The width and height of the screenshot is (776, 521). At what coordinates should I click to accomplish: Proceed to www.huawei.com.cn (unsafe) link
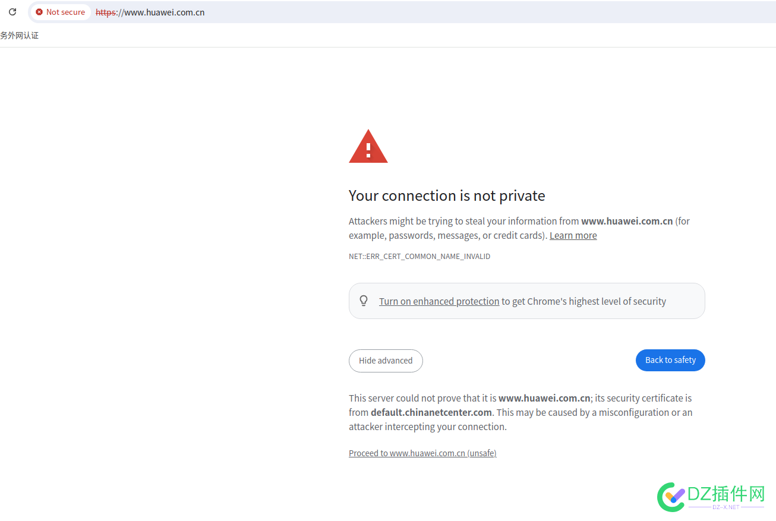coord(422,453)
